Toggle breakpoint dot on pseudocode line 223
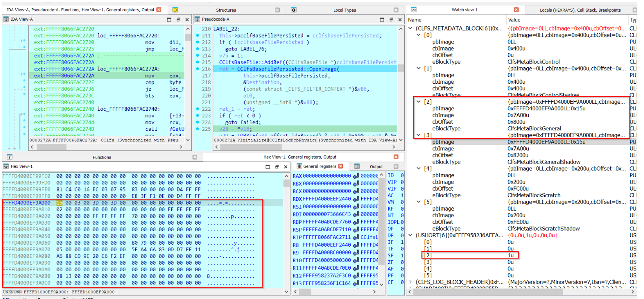Screen dimensions: 644x299 pos(198,115)
